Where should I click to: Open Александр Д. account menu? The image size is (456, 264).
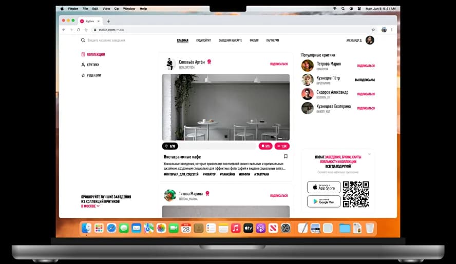pos(360,40)
